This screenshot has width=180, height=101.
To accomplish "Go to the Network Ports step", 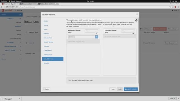I will [48, 38].
